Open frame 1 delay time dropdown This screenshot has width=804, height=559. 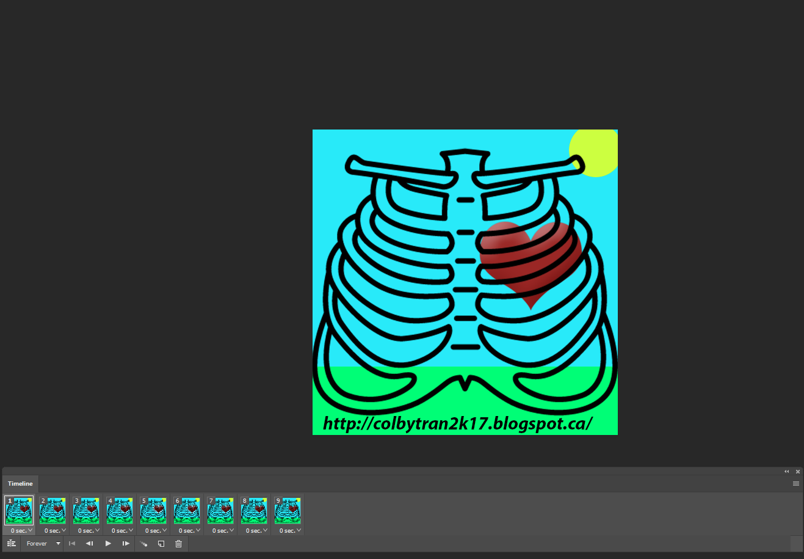point(22,530)
